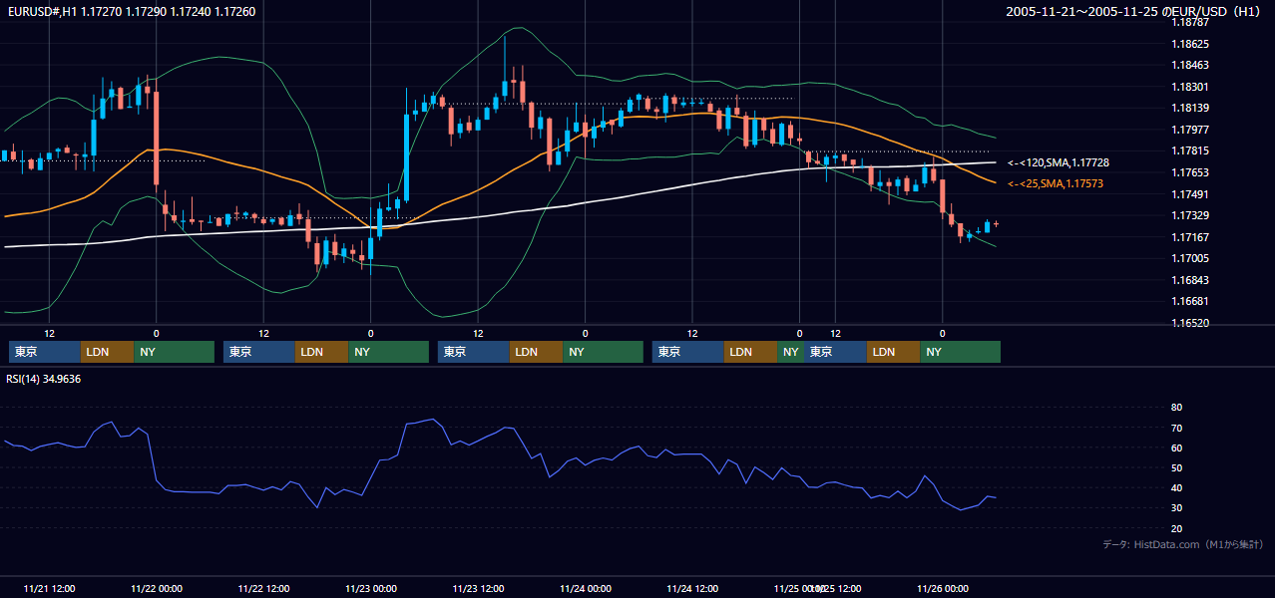Click price level 1.17653 on the axis
Screen dimensions: 1275x598
[x=1191, y=173]
